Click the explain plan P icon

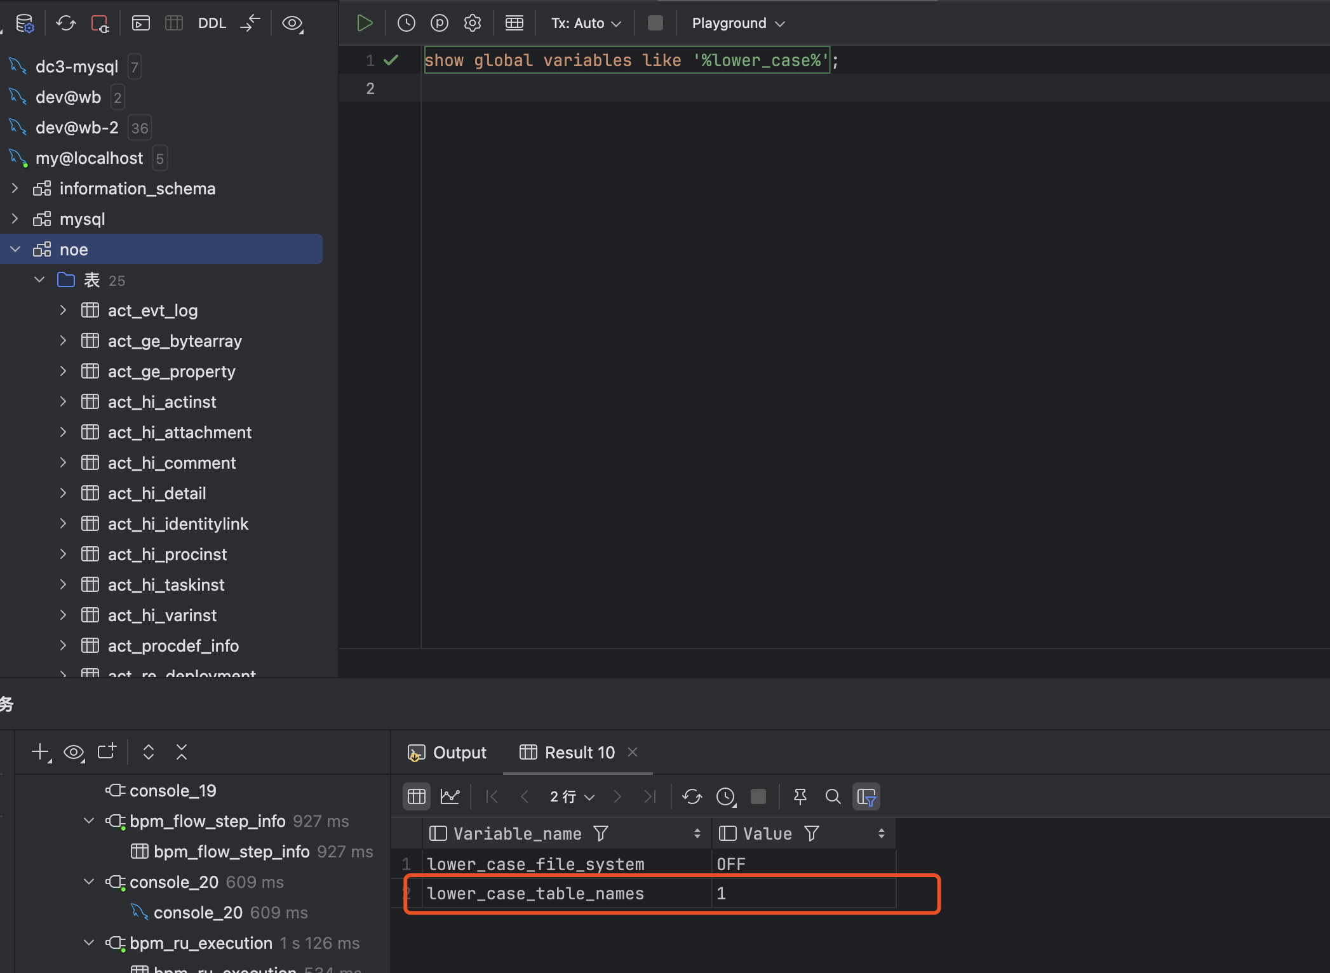[440, 23]
